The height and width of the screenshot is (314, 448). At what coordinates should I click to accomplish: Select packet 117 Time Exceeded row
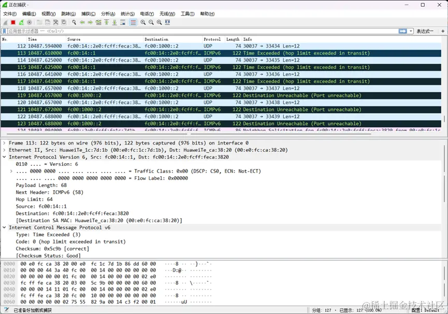pos(221,81)
